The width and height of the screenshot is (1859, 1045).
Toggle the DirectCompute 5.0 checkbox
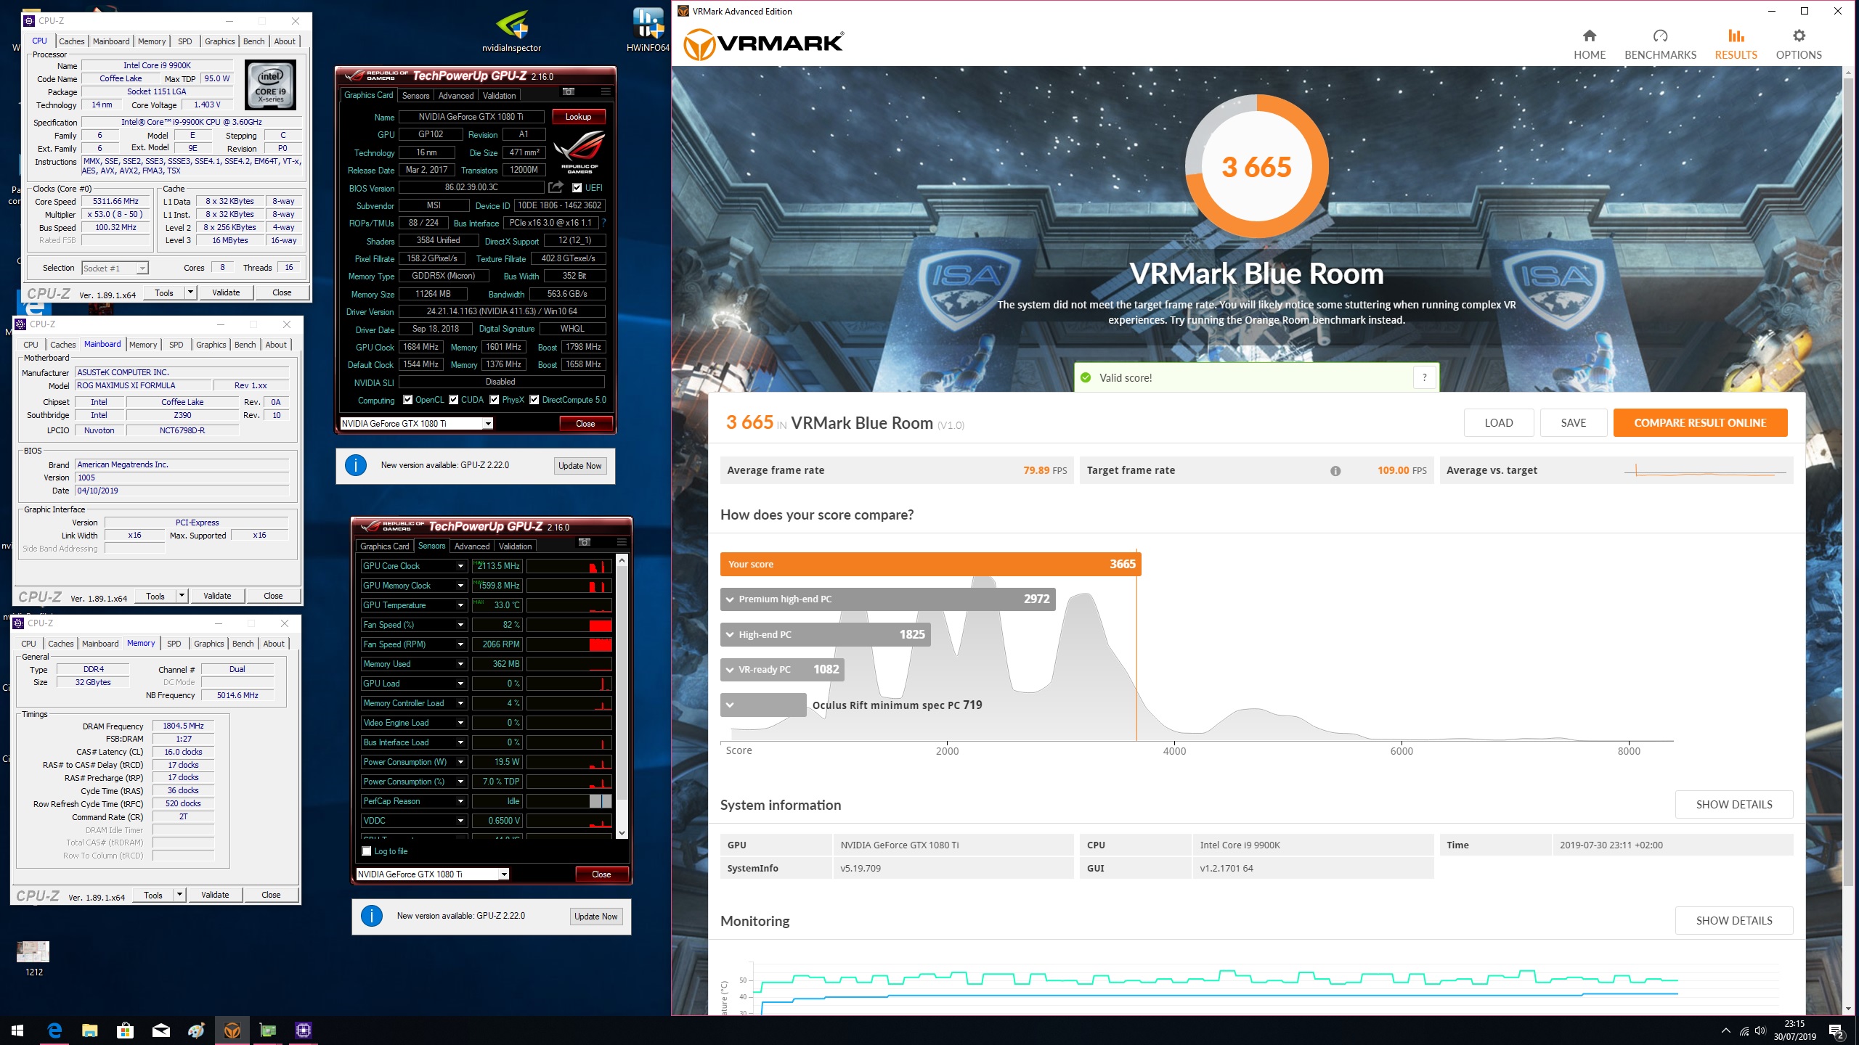tap(534, 400)
